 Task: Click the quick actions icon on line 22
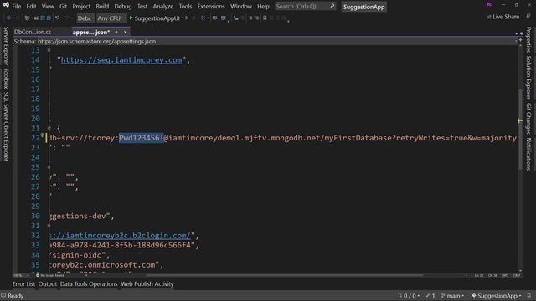[43, 135]
